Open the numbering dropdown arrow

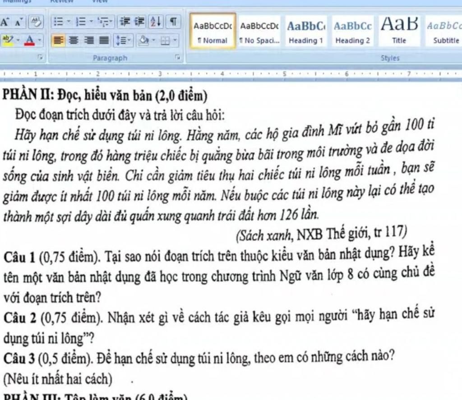[x=91, y=22]
